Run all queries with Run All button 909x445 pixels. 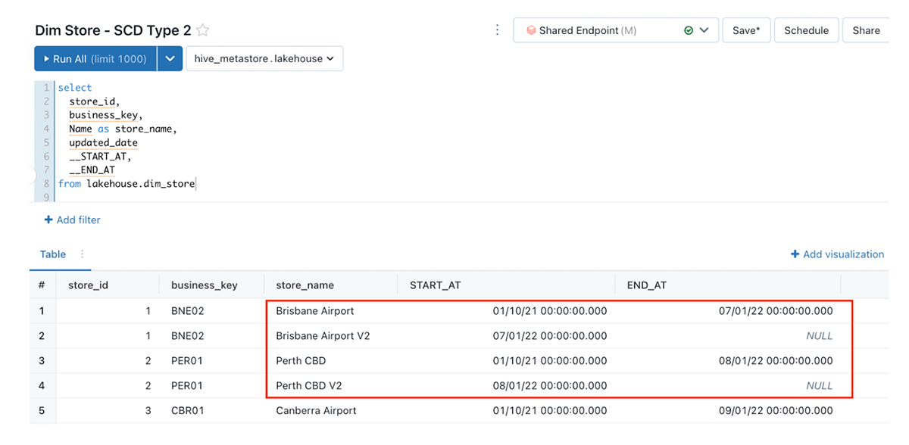coord(95,59)
